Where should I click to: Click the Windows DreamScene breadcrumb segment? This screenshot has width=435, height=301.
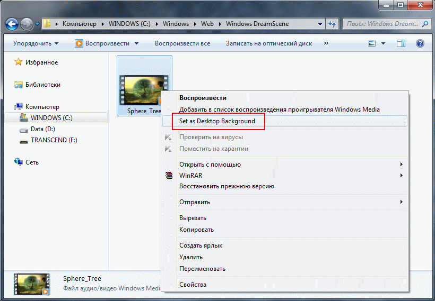pos(257,24)
